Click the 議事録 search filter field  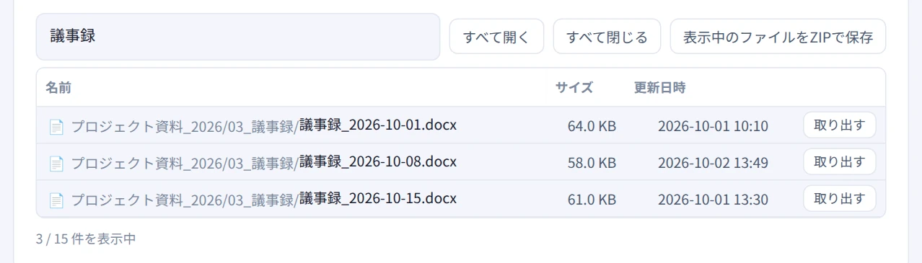[x=238, y=37]
